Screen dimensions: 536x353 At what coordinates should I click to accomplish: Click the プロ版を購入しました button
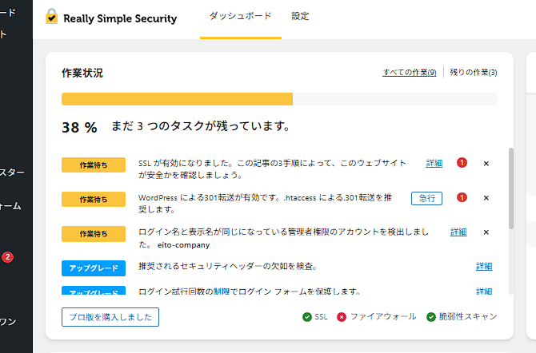pos(110,317)
